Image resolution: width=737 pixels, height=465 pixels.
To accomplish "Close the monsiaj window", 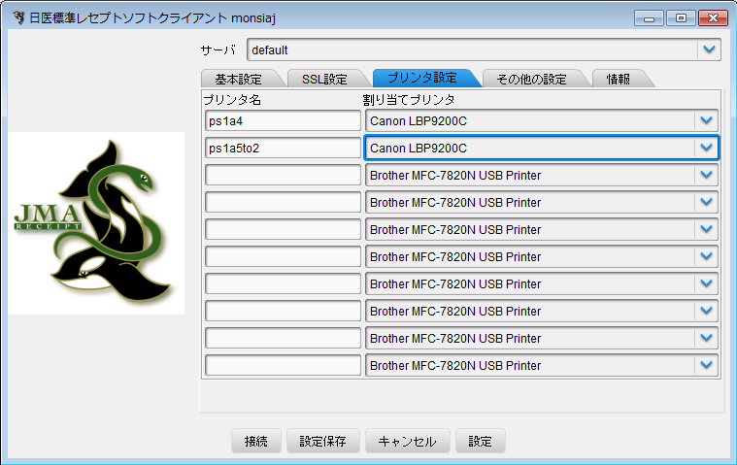I will tap(713, 18).
